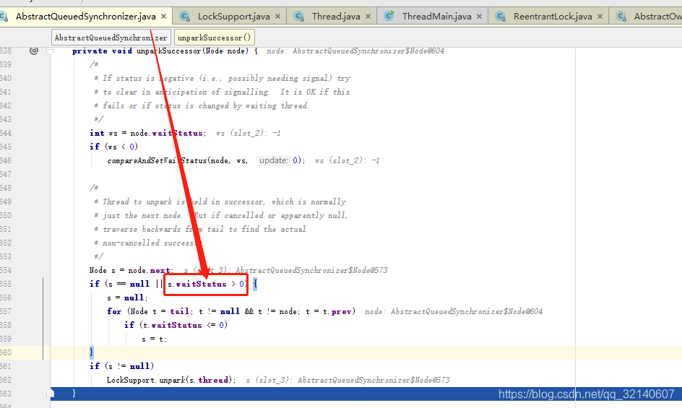Click 's = t;' assignment line
This screenshot has width=682, height=408.
(x=154, y=339)
